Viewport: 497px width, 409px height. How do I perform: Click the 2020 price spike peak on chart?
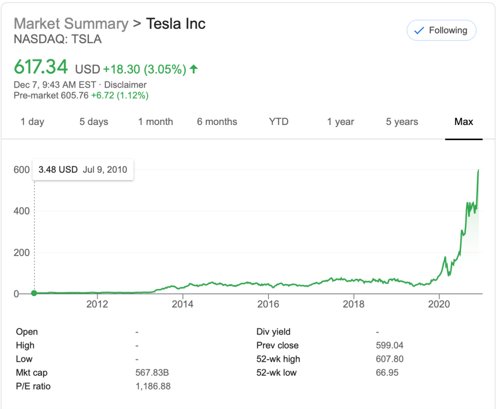[479, 170]
